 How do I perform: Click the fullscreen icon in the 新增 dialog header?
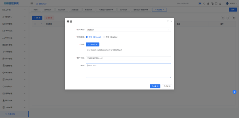click(168, 21)
